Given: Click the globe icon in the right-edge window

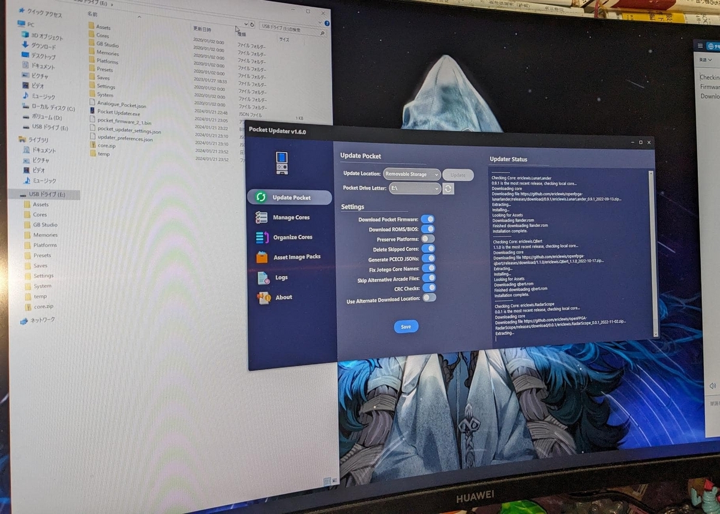Looking at the screenshot, I should pos(710,46).
